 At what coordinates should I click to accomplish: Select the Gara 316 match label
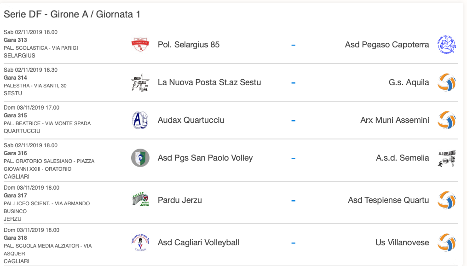15,153
